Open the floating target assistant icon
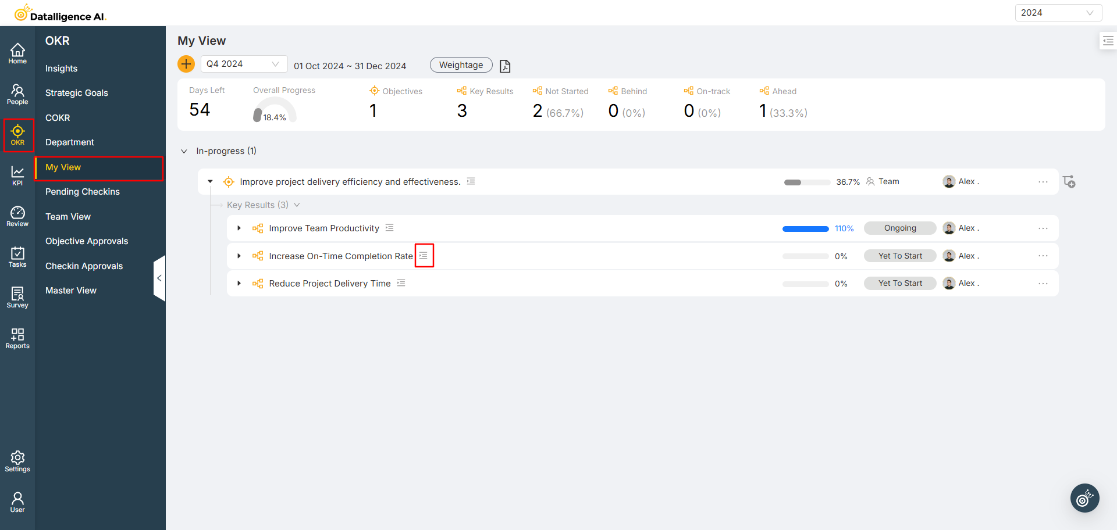1117x530 pixels. (1084, 498)
